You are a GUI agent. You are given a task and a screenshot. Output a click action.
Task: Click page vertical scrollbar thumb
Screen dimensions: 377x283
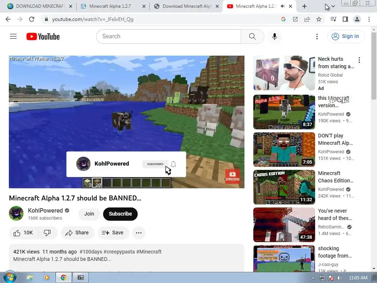374,66
